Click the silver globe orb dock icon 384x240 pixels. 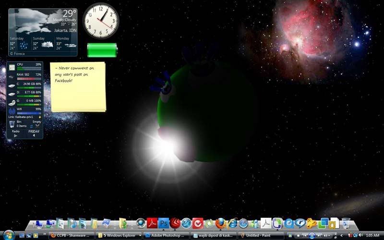point(141,223)
